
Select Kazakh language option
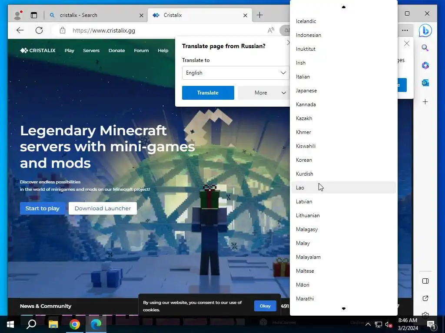tap(344, 118)
